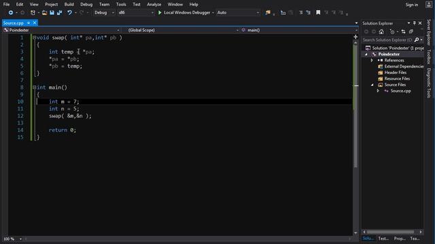This screenshot has width=435, height=244.
Task: Switch to the Prop... bottom panel tab
Action: click(400, 239)
